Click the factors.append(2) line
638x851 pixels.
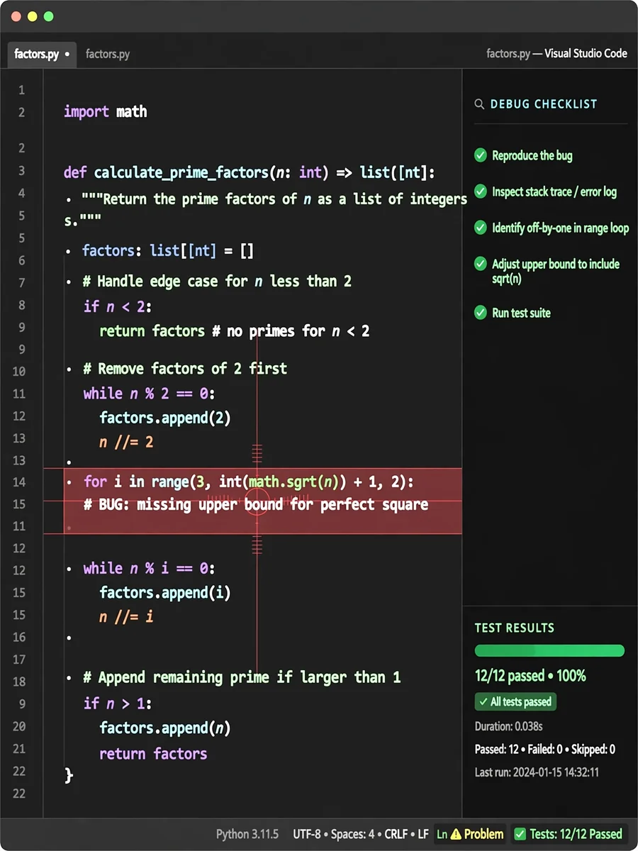coord(165,418)
